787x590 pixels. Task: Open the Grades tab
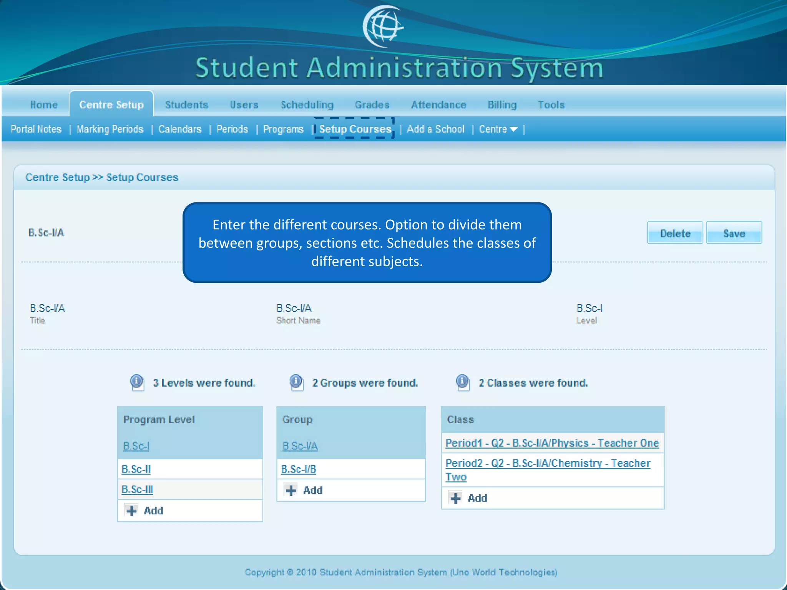[372, 104]
